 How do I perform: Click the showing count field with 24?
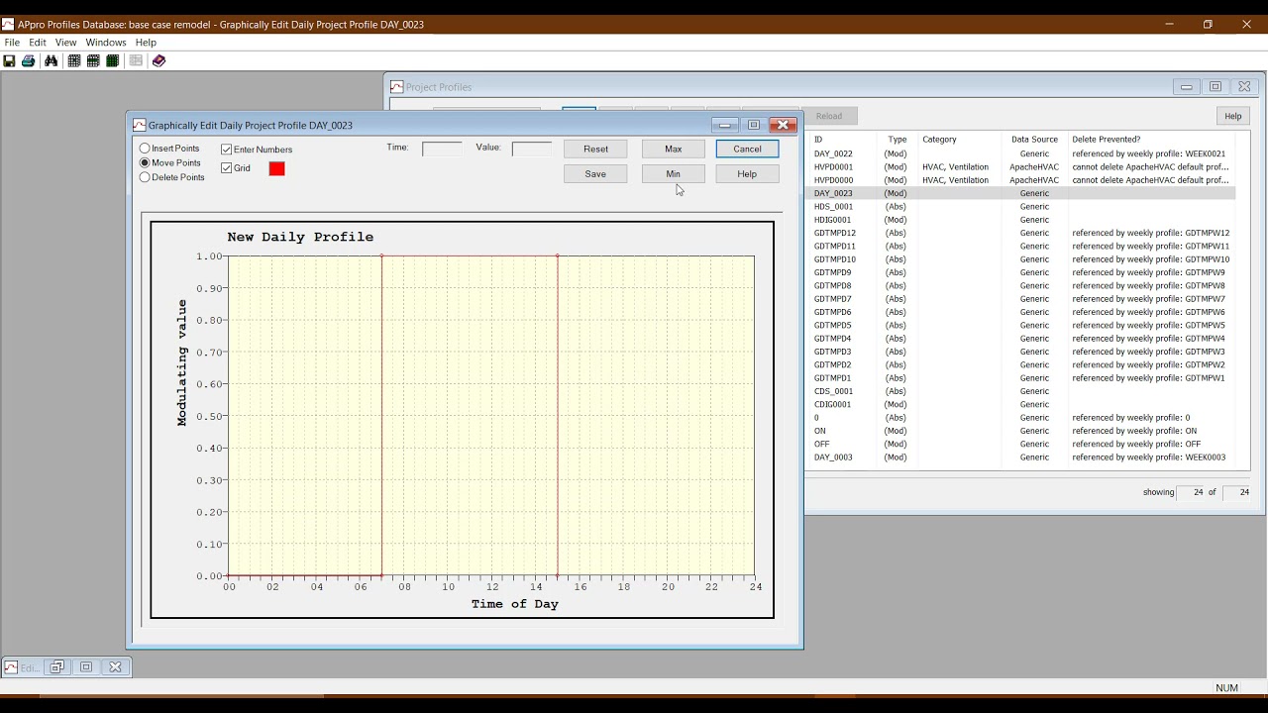coord(1190,492)
